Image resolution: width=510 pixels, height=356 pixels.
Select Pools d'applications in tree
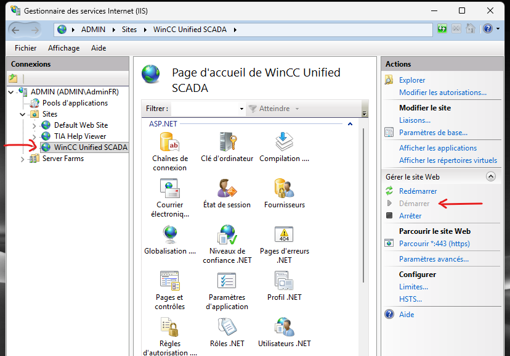(75, 103)
